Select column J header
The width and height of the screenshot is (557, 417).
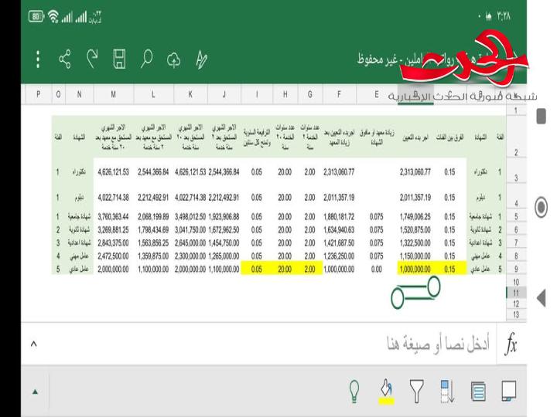[x=224, y=94]
